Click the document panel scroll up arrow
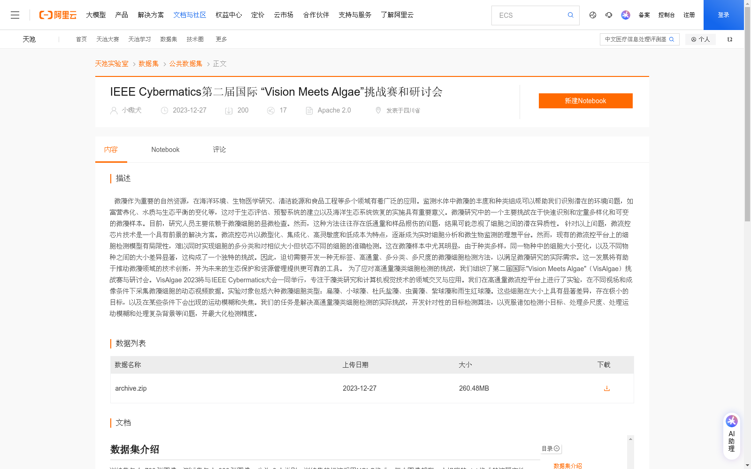 click(630, 439)
